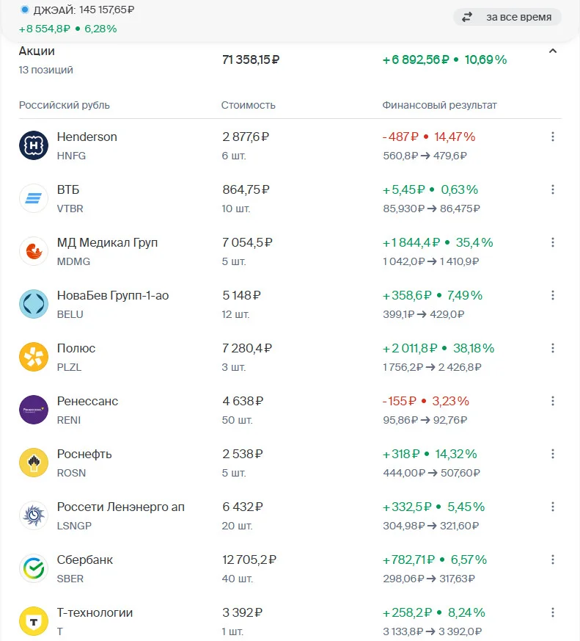Open the three-dot menu for Т-технологии
Image resolution: width=580 pixels, height=641 pixels.
pyautogui.click(x=553, y=612)
